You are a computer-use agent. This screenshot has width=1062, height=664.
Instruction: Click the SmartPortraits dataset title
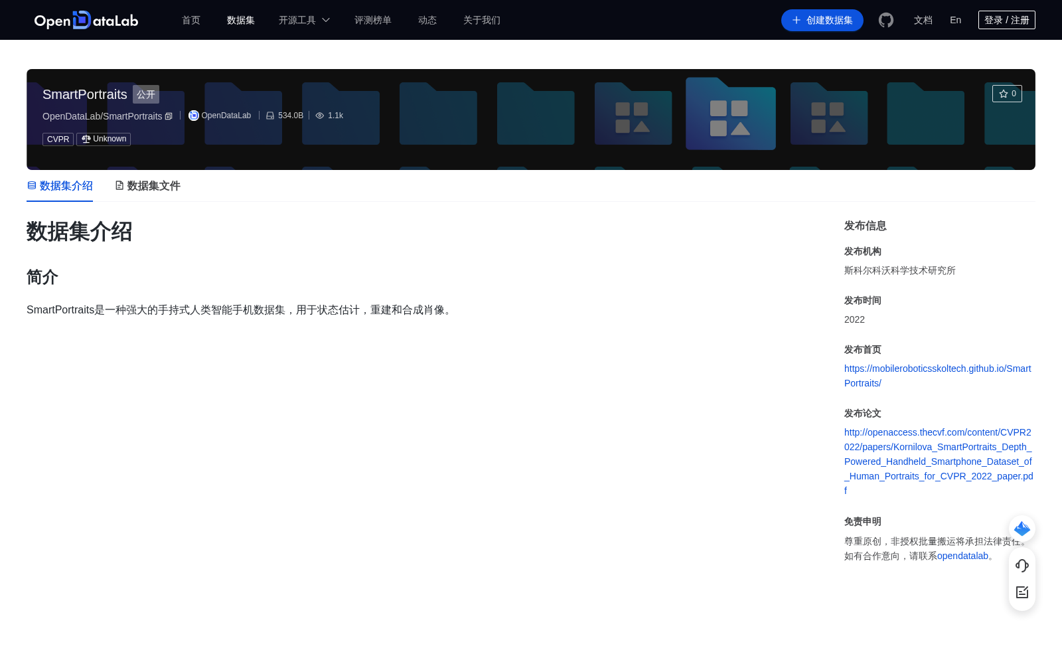point(85,94)
